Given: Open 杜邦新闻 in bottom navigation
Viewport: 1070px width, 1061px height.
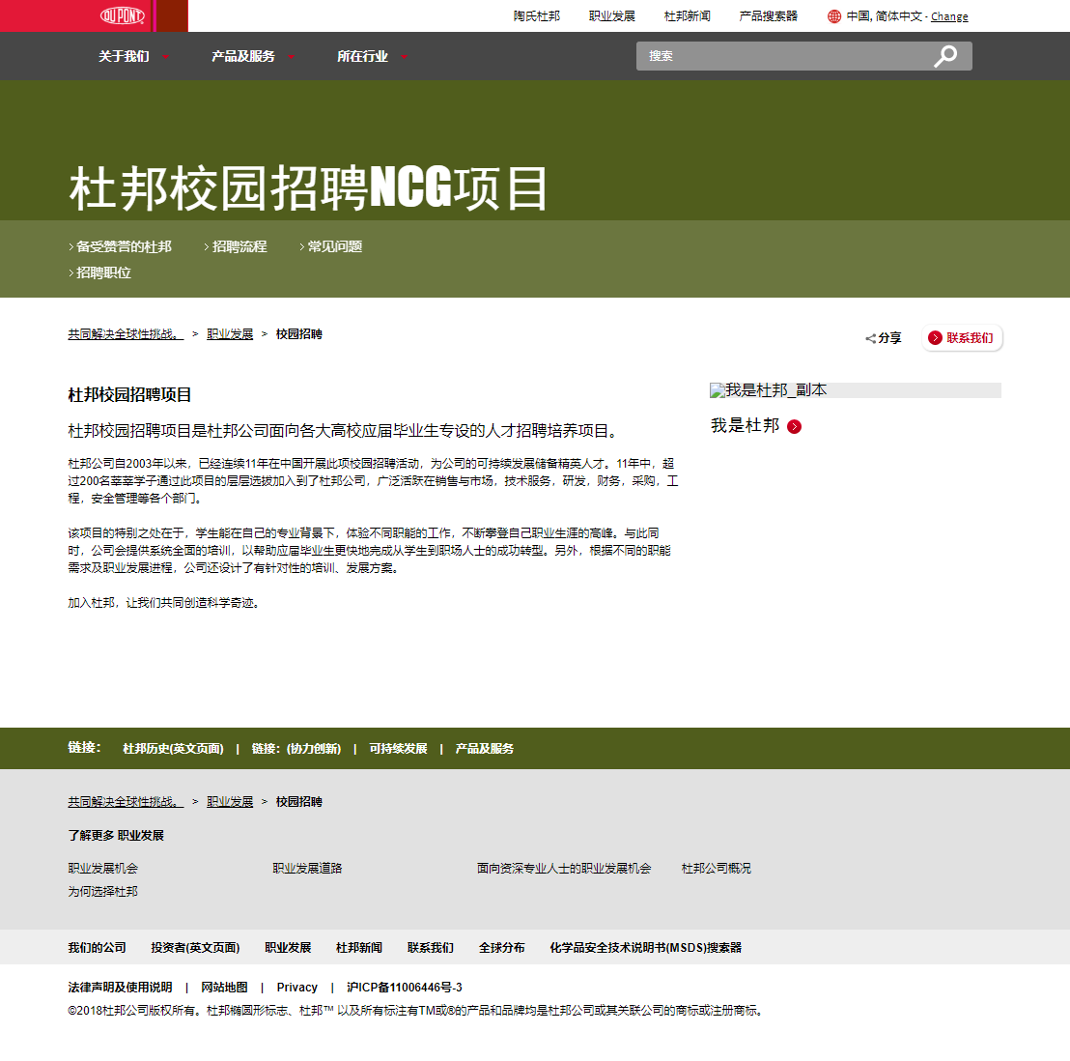Looking at the screenshot, I should (x=359, y=948).
